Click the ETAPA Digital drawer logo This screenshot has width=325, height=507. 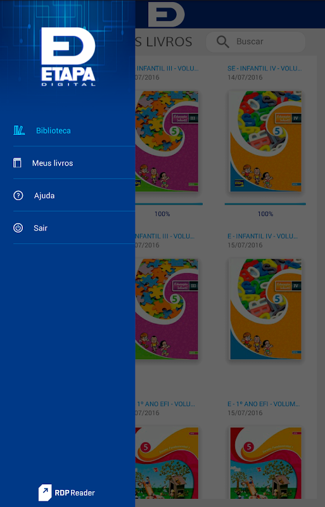click(x=68, y=56)
